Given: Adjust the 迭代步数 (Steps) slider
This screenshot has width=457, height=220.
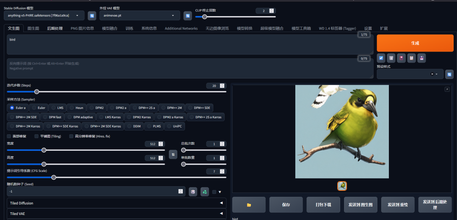Looking at the screenshot, I should point(117,92).
